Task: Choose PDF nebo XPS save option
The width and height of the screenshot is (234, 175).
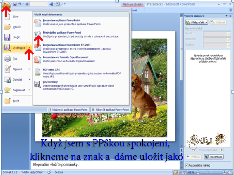Action: (81, 73)
